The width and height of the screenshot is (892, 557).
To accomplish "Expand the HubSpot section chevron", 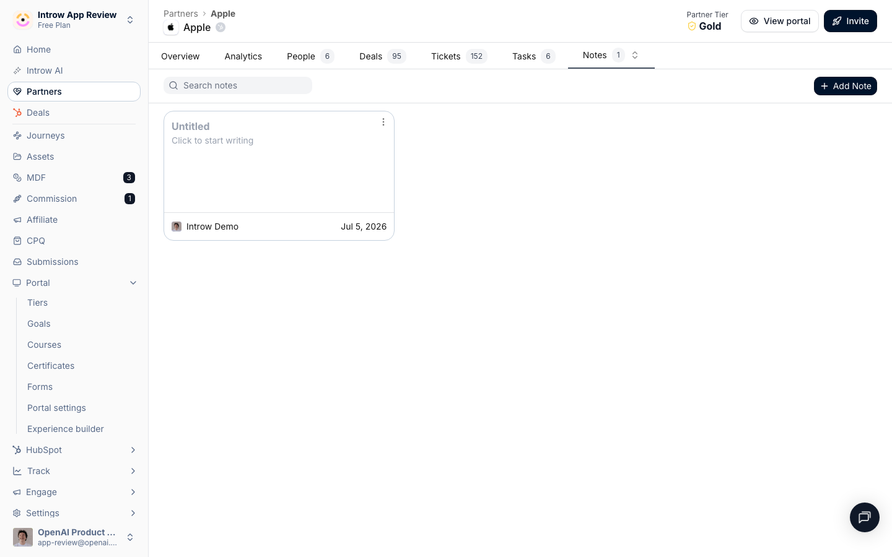I will [133, 450].
